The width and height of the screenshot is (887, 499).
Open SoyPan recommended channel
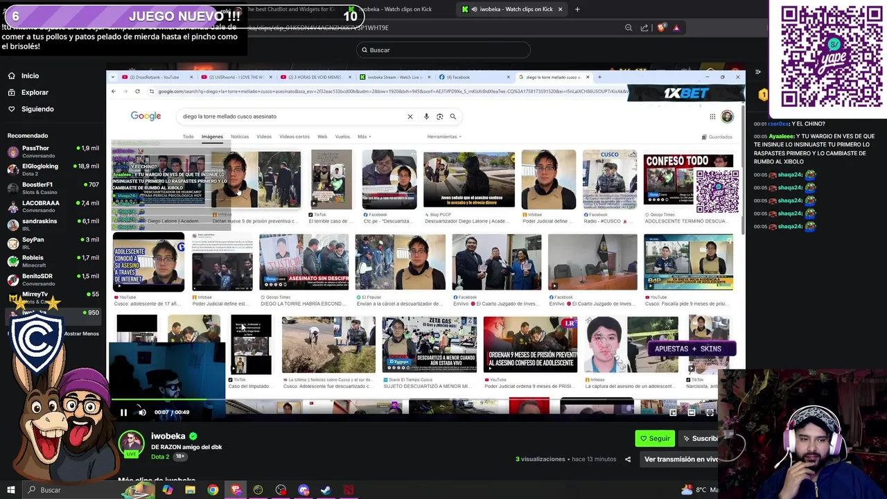pyautogui.click(x=53, y=243)
